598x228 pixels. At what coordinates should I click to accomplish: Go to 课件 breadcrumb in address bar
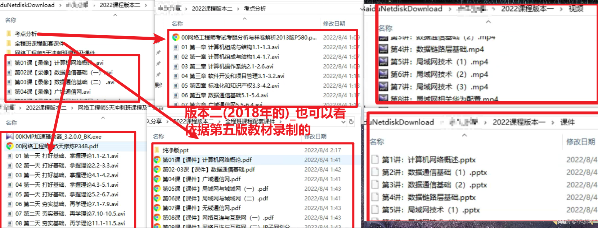567,122
